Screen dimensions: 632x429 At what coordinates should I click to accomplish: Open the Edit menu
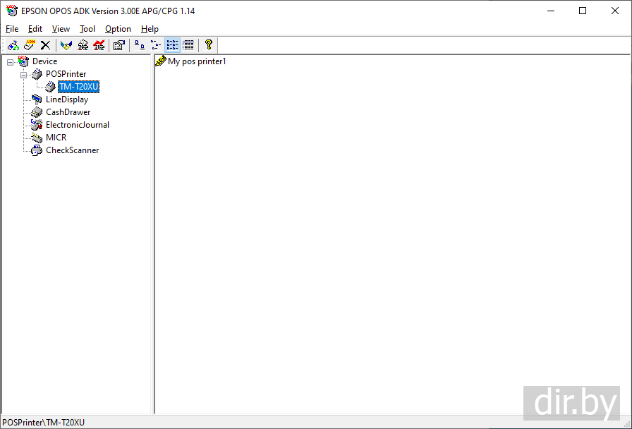[x=35, y=29]
